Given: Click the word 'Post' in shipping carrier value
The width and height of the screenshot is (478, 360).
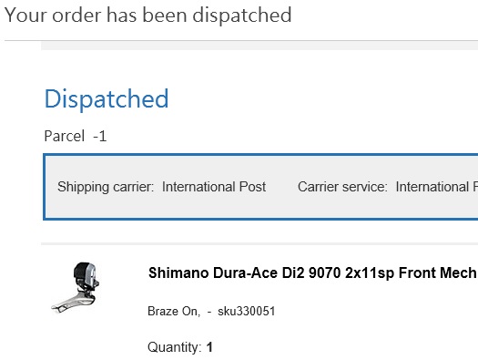Looking at the screenshot, I should [252, 187].
